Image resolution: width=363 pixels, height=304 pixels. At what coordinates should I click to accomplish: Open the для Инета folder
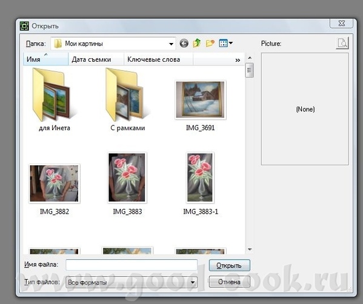pos(55,100)
